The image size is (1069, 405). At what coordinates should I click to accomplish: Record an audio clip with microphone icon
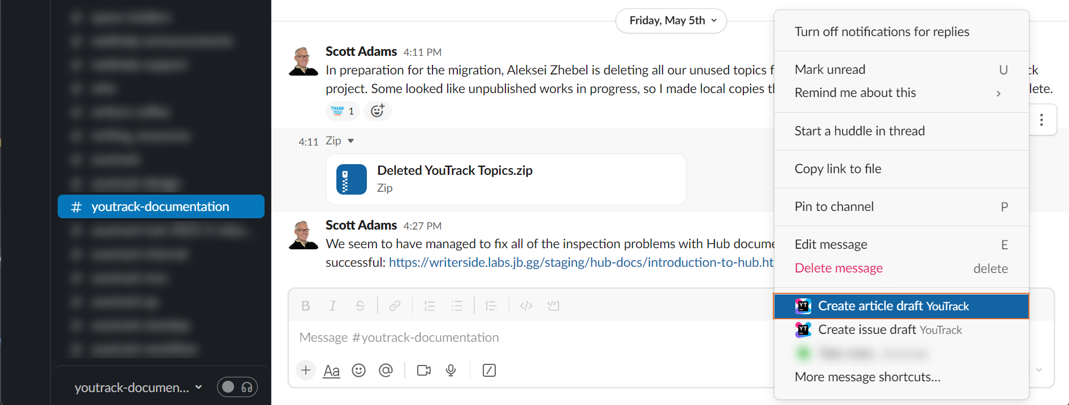pyautogui.click(x=451, y=371)
